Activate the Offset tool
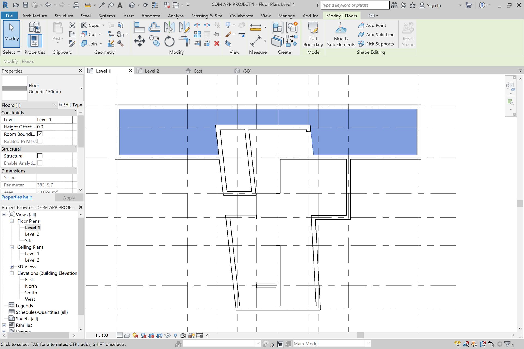The image size is (524, 349). coord(154,27)
